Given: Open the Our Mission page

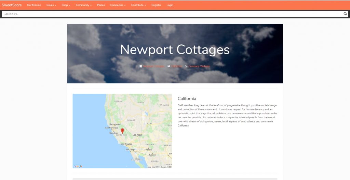Looking at the screenshot, I should click(x=34, y=5).
